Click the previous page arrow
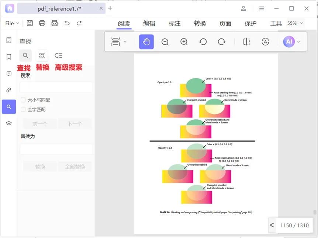 click(272, 225)
